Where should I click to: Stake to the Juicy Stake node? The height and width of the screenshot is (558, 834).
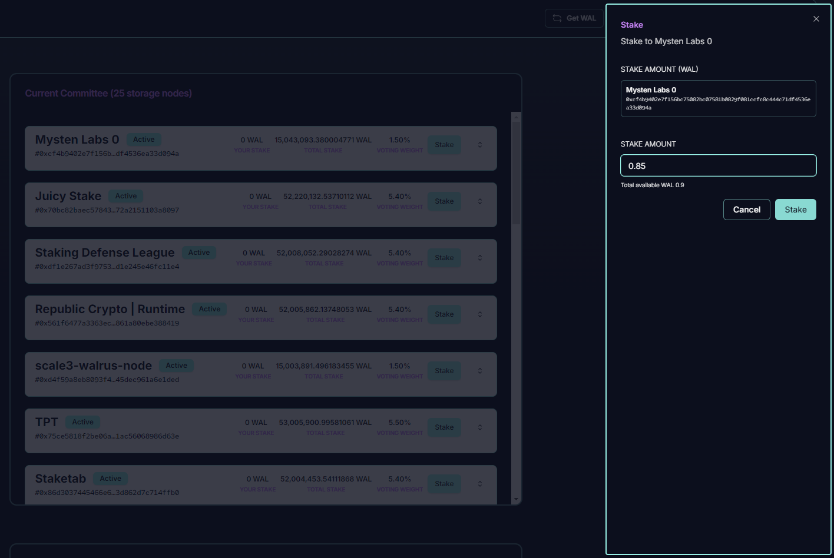(444, 201)
